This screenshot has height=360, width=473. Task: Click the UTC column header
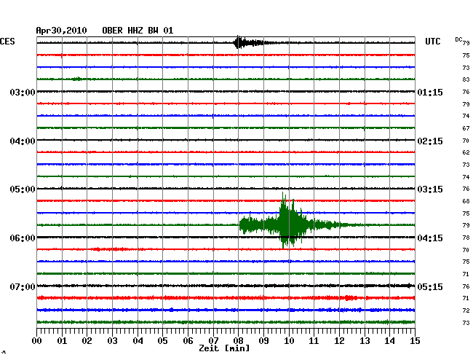[432, 42]
